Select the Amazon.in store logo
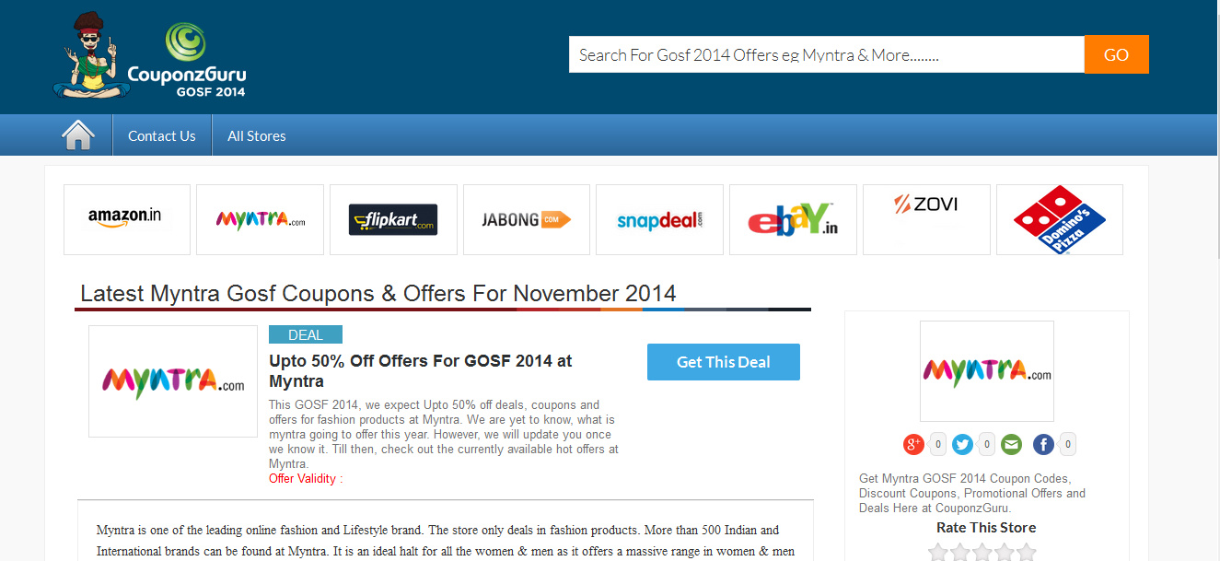1220x561 pixels. pyautogui.click(x=127, y=219)
